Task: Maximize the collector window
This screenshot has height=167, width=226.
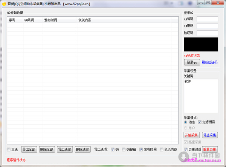Action: [208, 3]
